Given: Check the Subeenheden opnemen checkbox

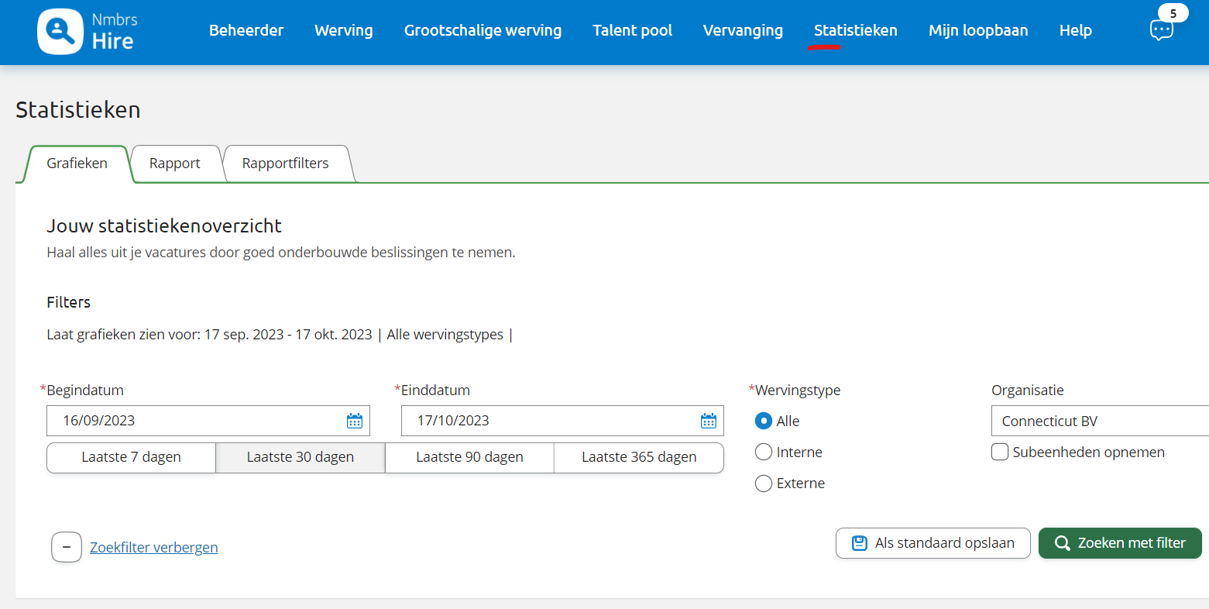Looking at the screenshot, I should click(x=1000, y=452).
